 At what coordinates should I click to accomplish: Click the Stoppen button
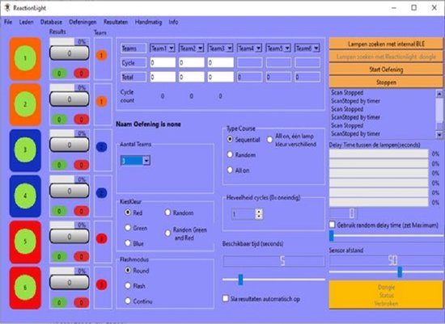(x=386, y=82)
